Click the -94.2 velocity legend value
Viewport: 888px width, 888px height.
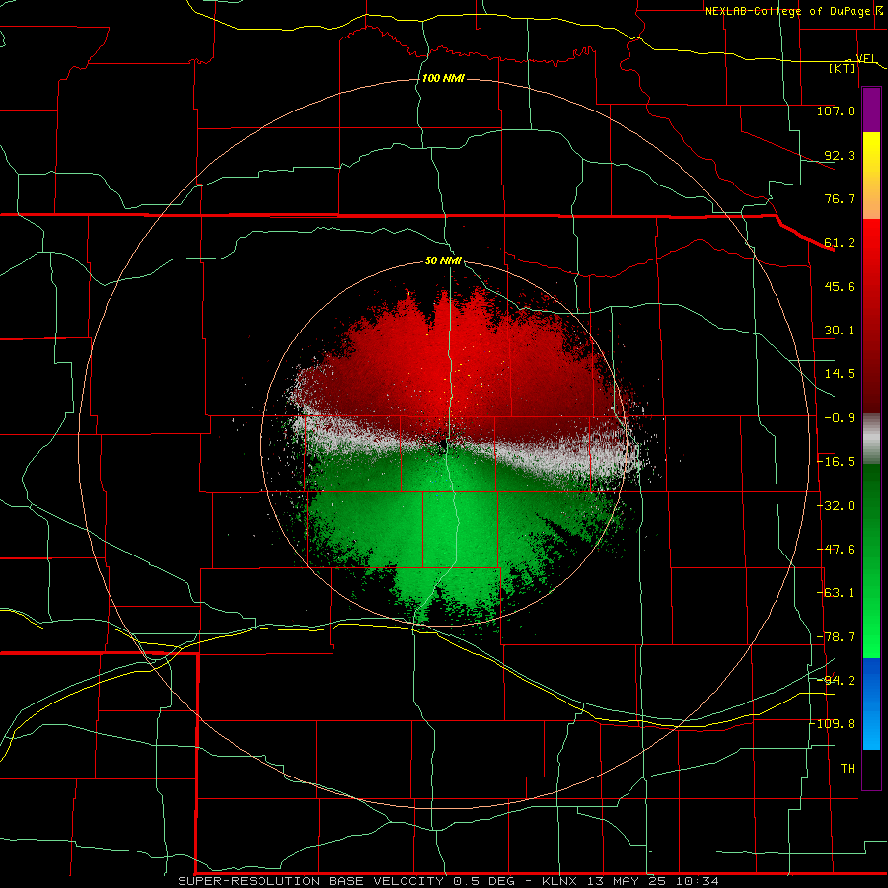[x=836, y=681]
